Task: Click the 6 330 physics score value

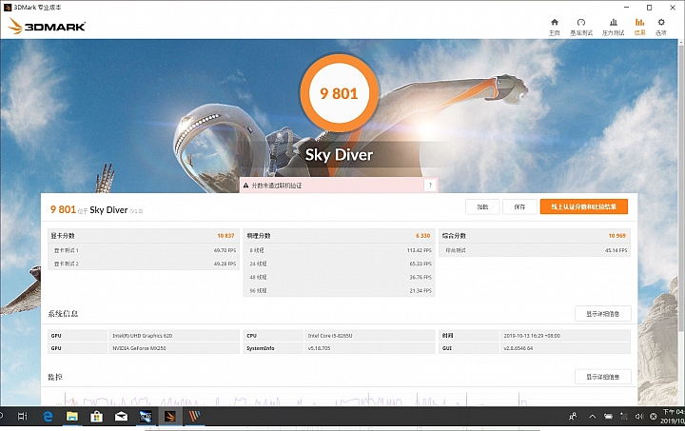Action: (x=422, y=236)
